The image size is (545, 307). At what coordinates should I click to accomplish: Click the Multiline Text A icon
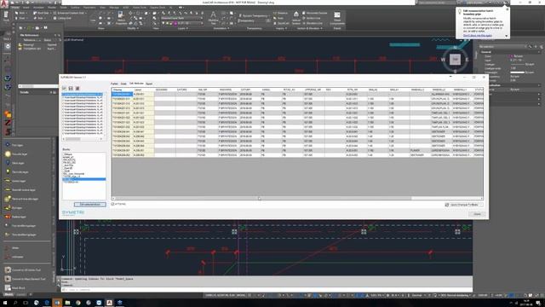213,17
